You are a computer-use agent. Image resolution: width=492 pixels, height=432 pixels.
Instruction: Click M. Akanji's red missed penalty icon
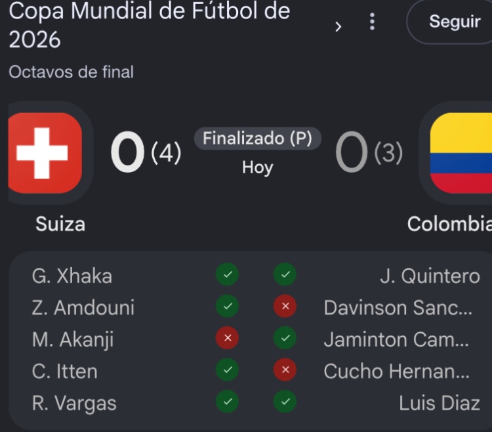point(227,338)
